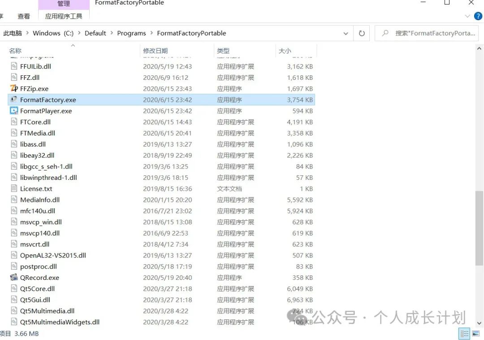The width and height of the screenshot is (484, 340).
Task: Click the msvcrt.dll file icon
Action: pyautogui.click(x=14, y=244)
